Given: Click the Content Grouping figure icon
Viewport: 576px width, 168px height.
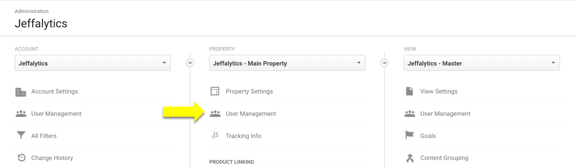Looking at the screenshot, I should click(x=410, y=158).
